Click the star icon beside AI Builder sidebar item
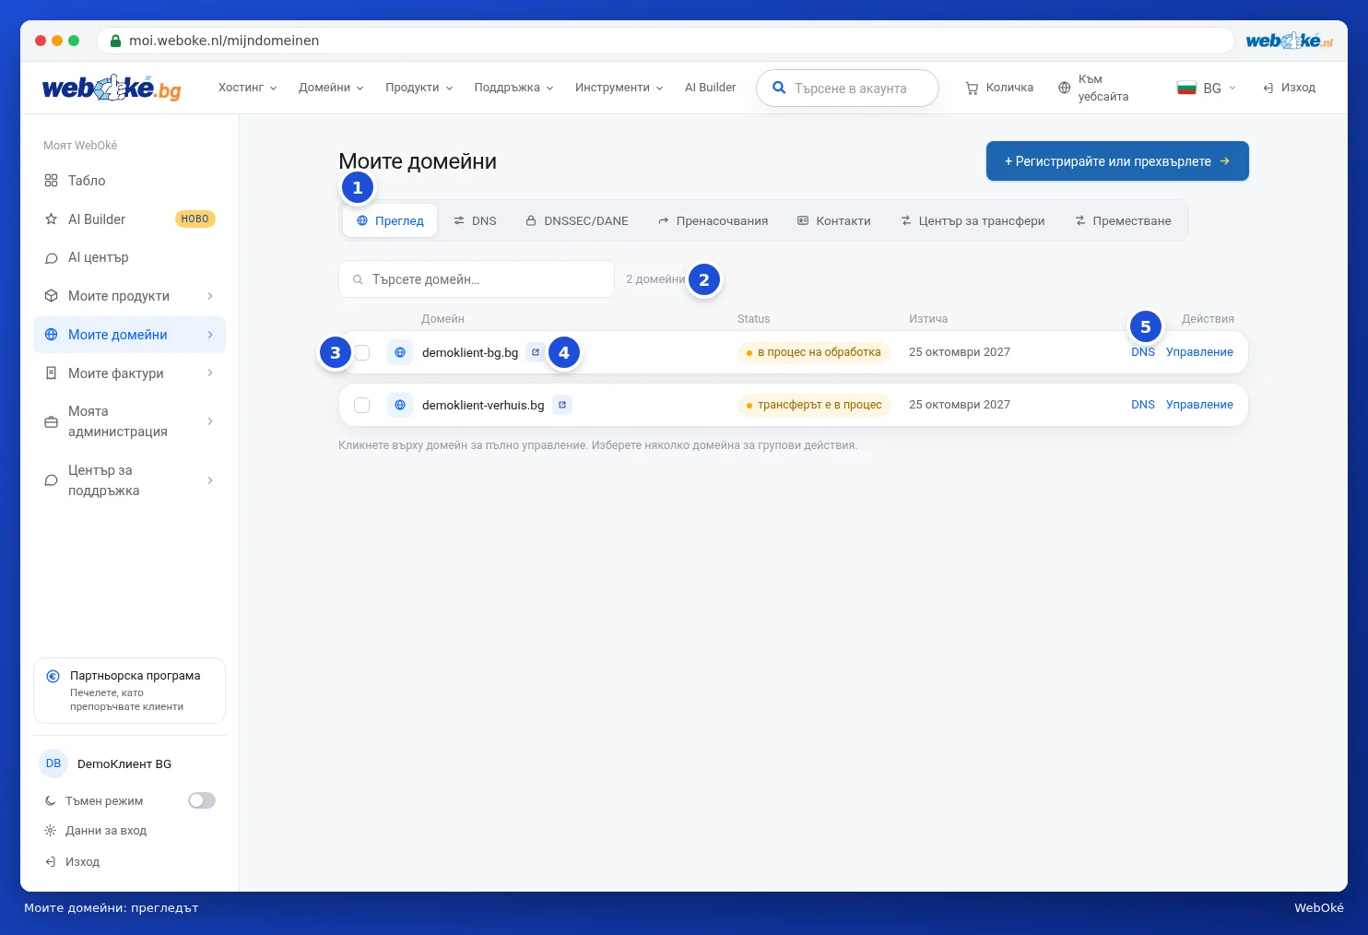Image resolution: width=1368 pixels, height=935 pixels. tap(51, 219)
